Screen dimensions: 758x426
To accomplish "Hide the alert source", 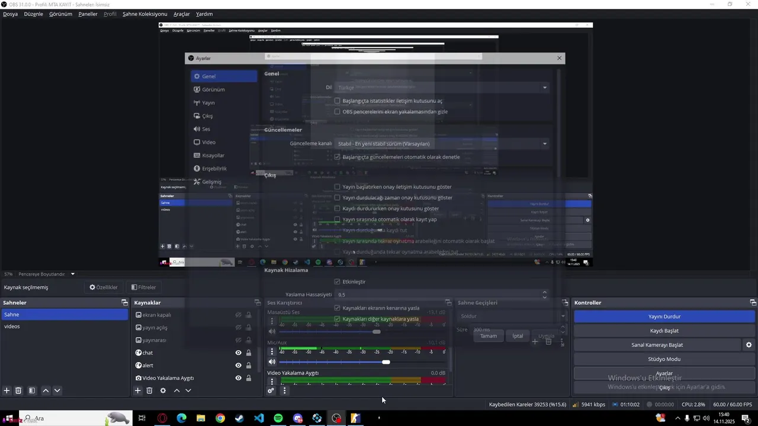I will coord(238,366).
